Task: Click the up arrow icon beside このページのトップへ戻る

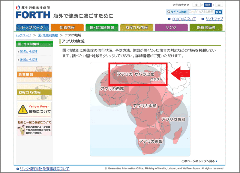Action: click(216, 161)
